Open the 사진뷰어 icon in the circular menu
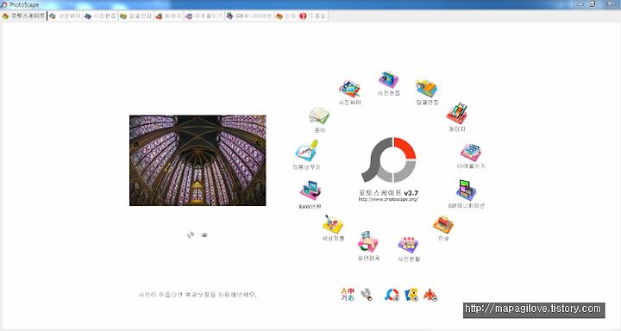 349,89
